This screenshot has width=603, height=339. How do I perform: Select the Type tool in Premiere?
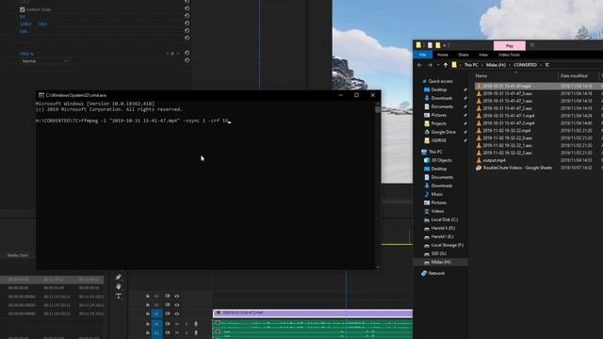coord(119,297)
